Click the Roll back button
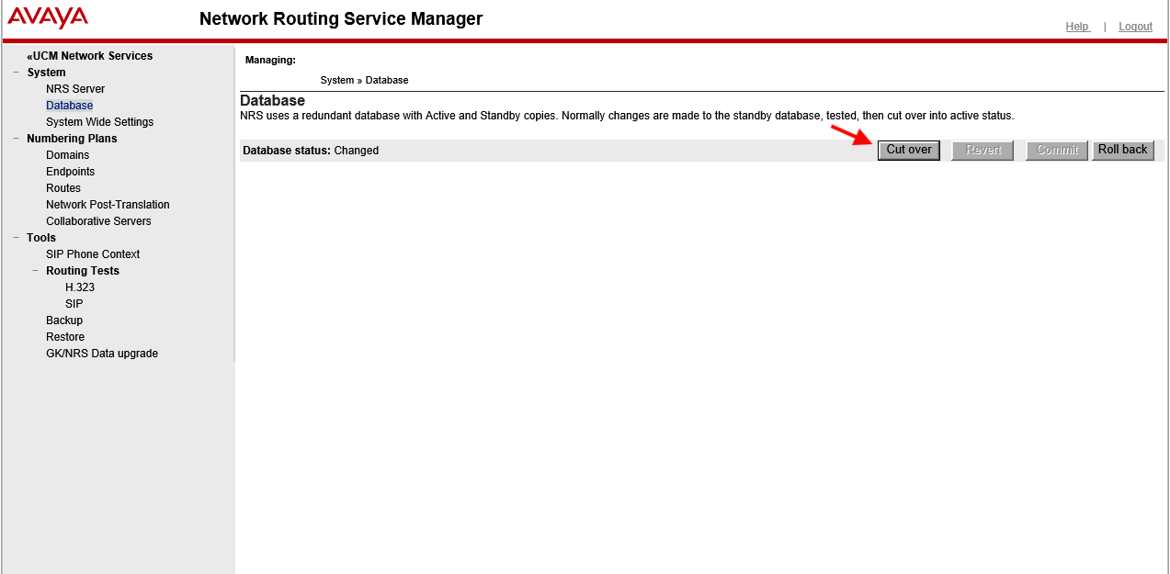The width and height of the screenshot is (1170, 574). pyautogui.click(x=1122, y=150)
